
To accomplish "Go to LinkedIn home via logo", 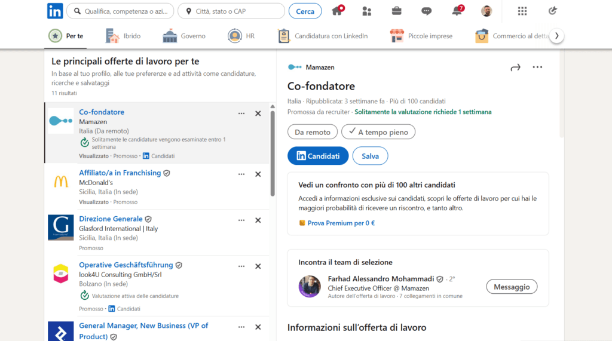I will pos(55,11).
